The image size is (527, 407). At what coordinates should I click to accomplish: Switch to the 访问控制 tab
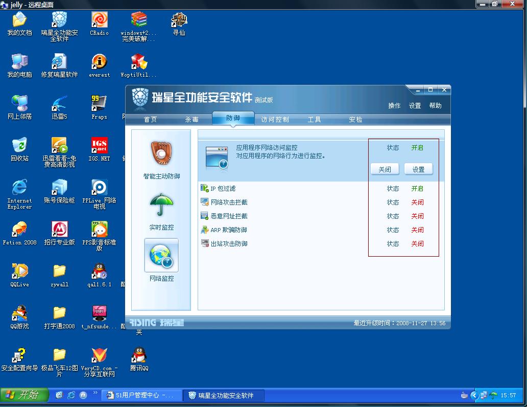275,119
